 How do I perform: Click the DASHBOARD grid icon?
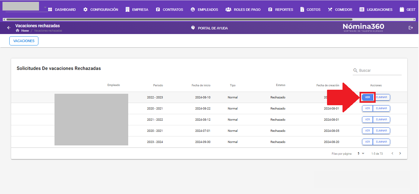coord(50,10)
